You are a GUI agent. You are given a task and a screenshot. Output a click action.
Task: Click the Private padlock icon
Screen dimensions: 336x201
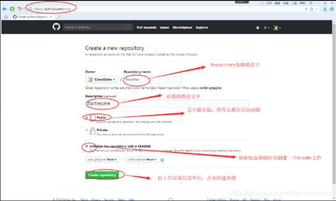click(93, 131)
